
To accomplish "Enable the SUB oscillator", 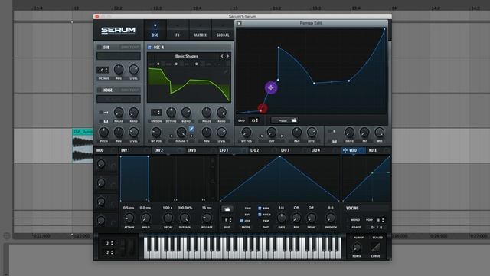I will [x=99, y=48].
